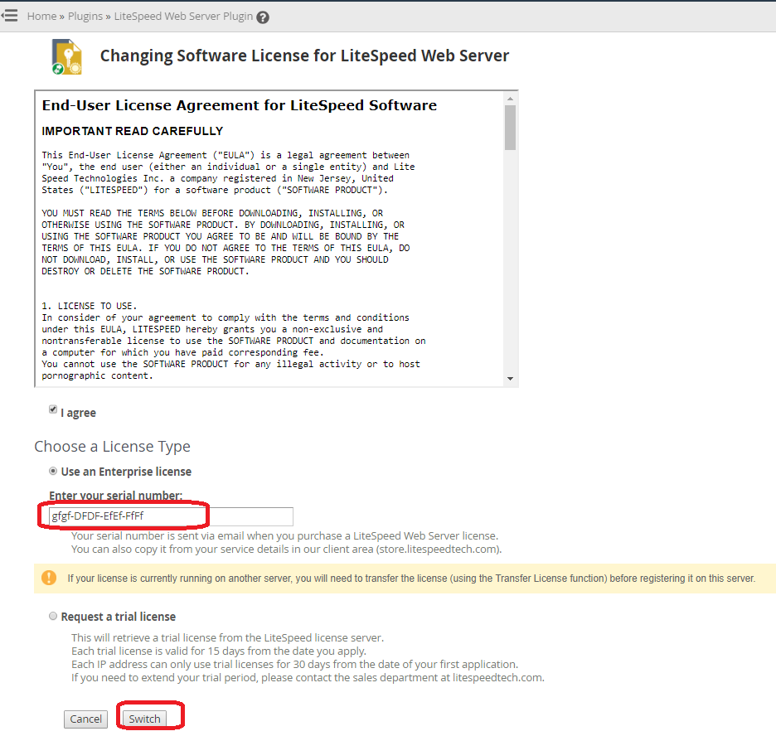Select Request a trial license radio
The width and height of the screenshot is (776, 736).
[53, 616]
